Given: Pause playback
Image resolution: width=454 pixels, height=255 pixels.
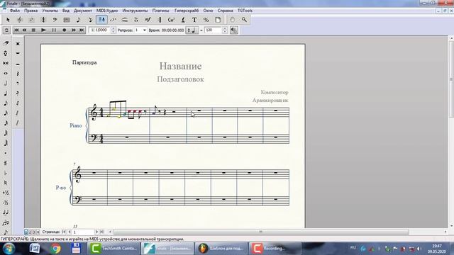Looking at the screenshot, I should 54,30.
